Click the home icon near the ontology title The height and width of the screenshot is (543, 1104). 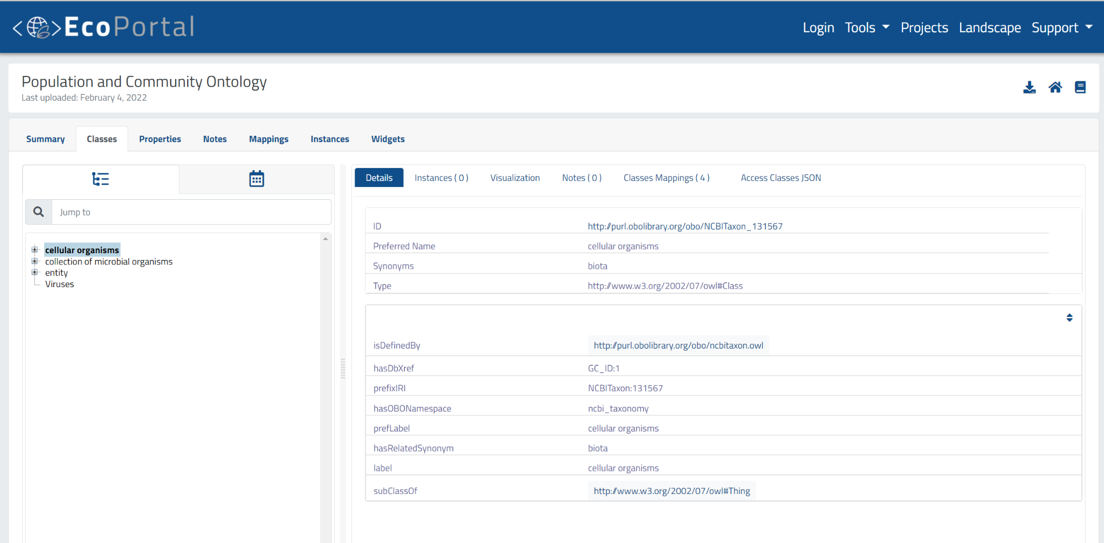tap(1055, 87)
